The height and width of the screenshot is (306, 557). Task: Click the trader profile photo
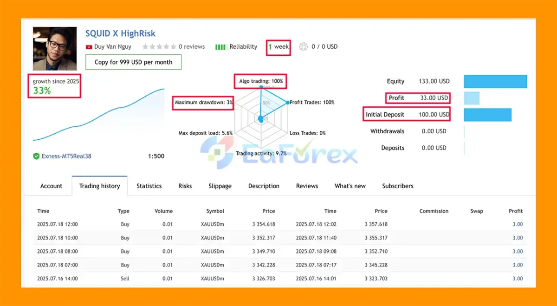[x=55, y=48]
